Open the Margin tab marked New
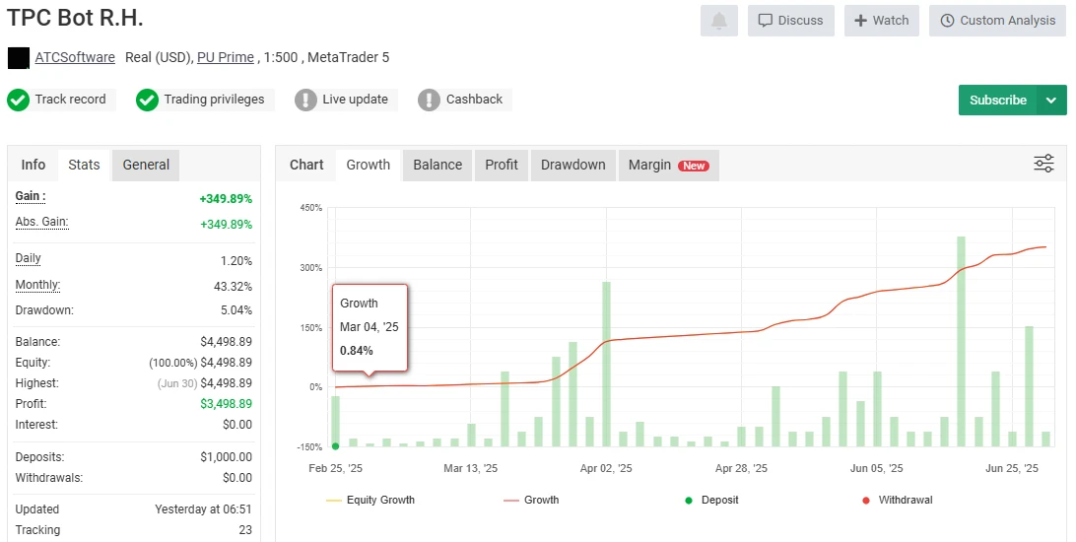 click(667, 165)
